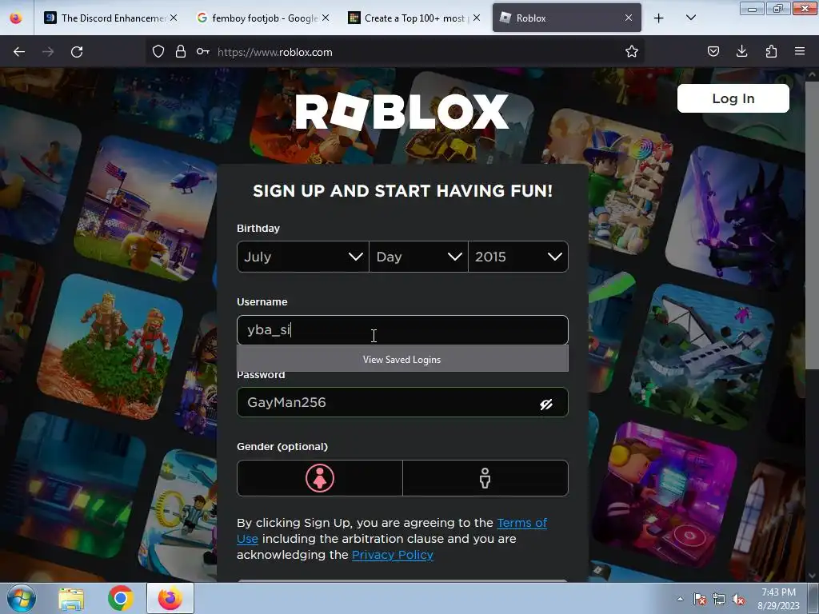Open the Downloads panel
Image resolution: width=819 pixels, height=614 pixels.
click(741, 51)
